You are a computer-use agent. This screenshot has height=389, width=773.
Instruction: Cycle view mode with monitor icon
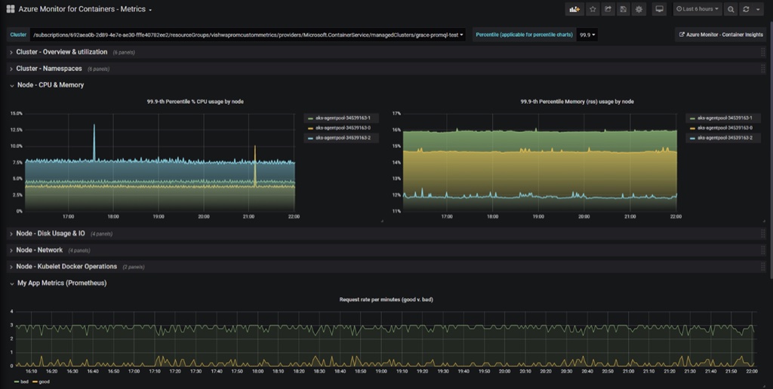(x=659, y=9)
